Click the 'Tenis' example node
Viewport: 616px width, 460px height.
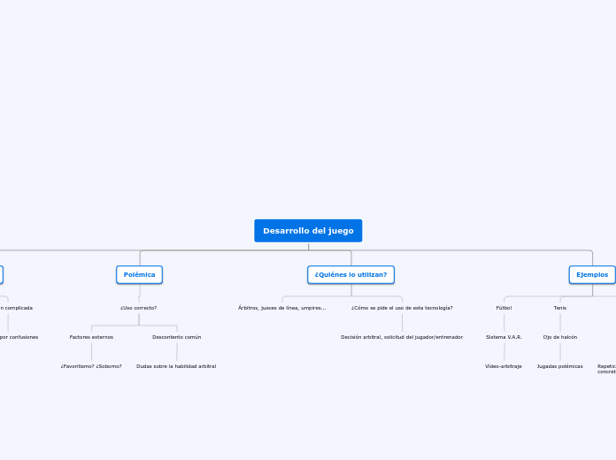560,308
